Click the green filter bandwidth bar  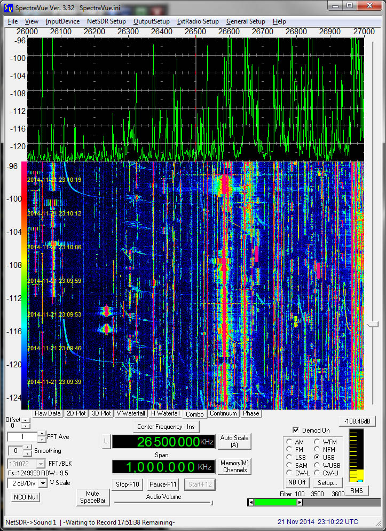pyautogui.click(x=275, y=503)
